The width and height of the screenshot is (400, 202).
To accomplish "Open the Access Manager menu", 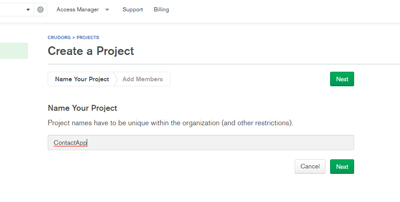I will tap(78, 10).
